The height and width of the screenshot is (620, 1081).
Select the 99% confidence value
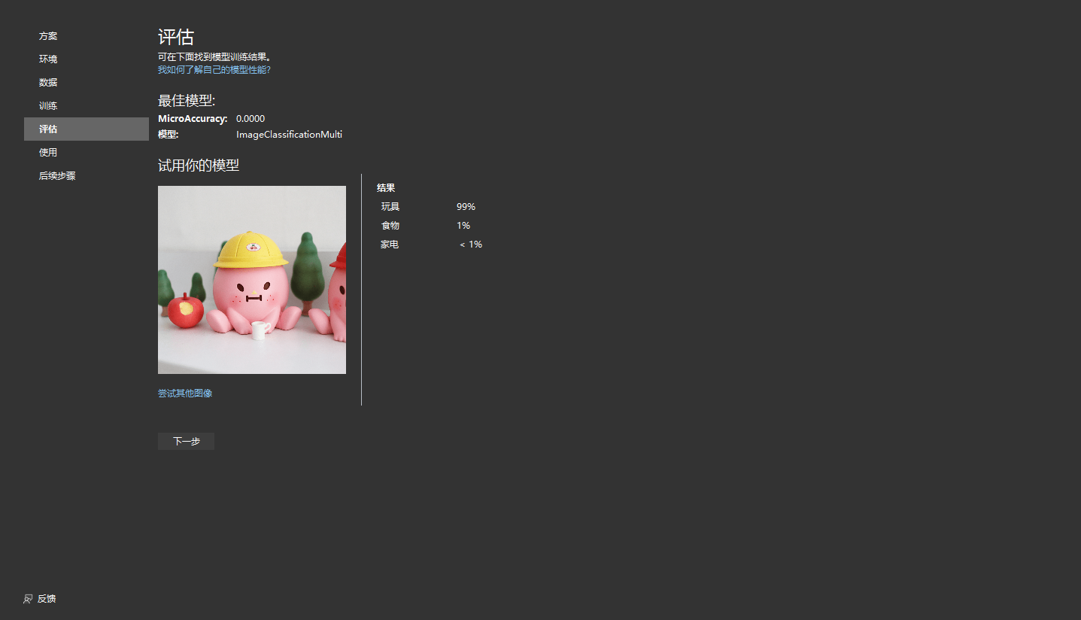point(466,207)
